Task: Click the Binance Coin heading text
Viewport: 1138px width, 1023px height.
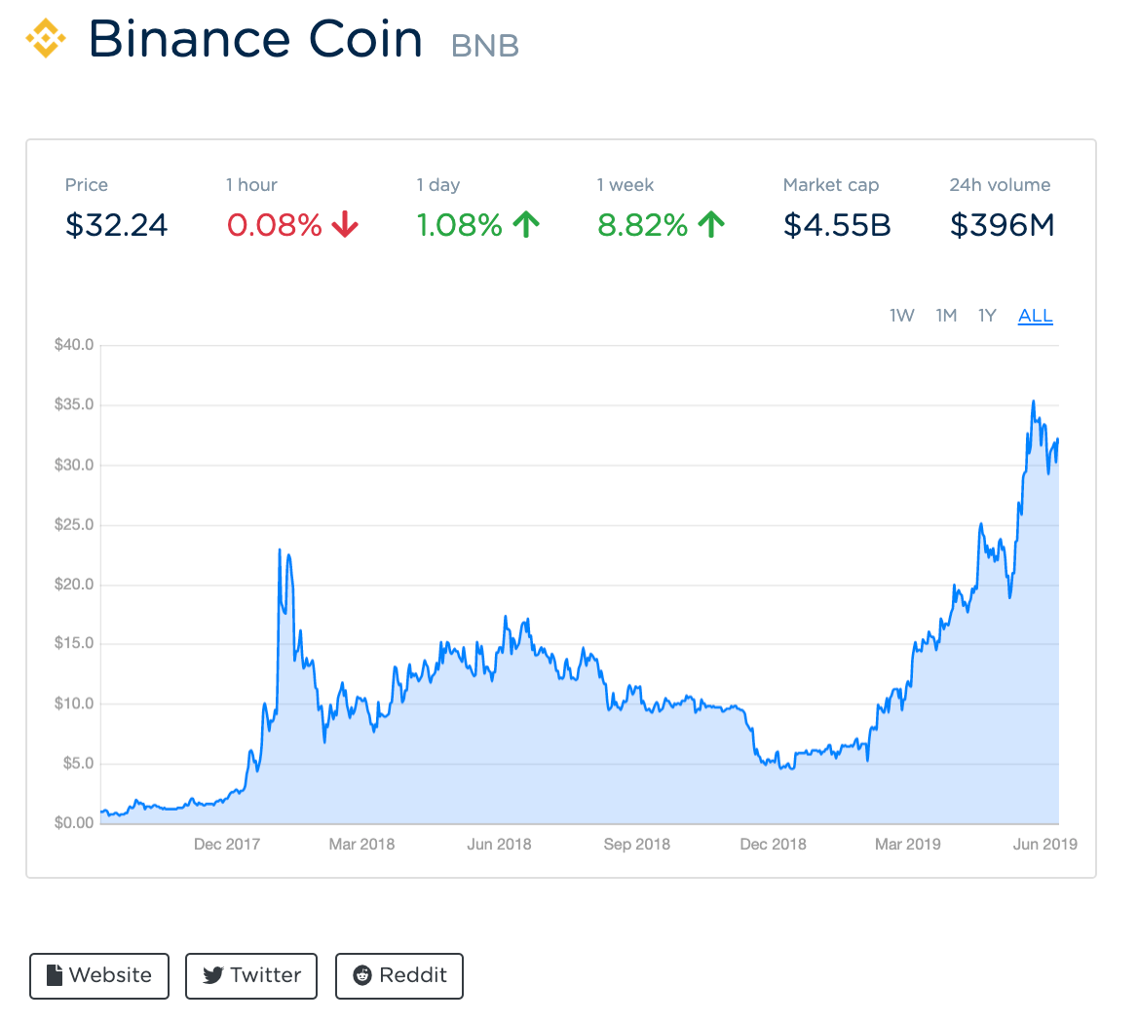Action: (255, 40)
